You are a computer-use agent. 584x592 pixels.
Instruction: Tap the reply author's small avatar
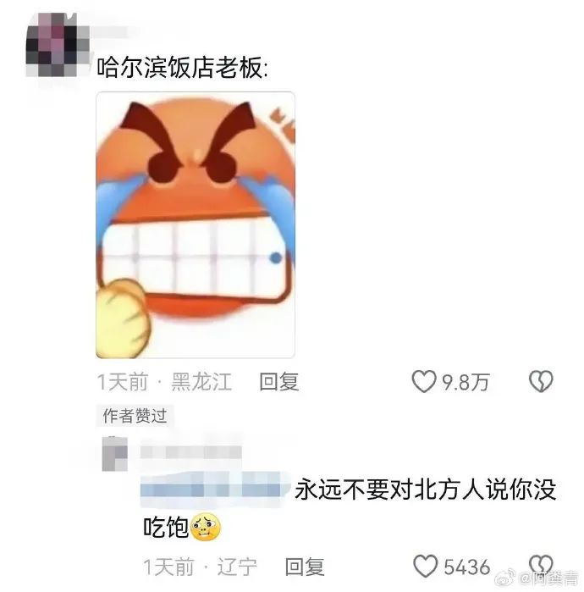click(115, 453)
